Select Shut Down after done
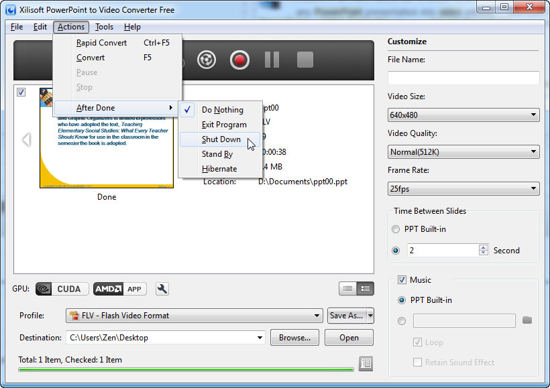Viewport: 550px width, 388px height. (x=220, y=139)
